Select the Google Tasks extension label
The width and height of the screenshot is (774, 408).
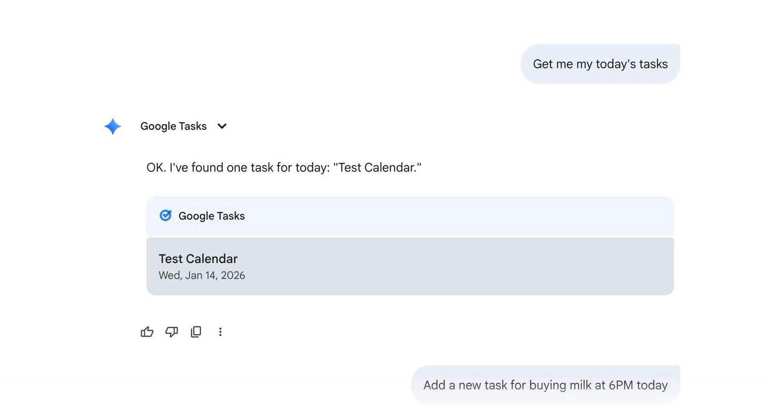[x=173, y=126]
